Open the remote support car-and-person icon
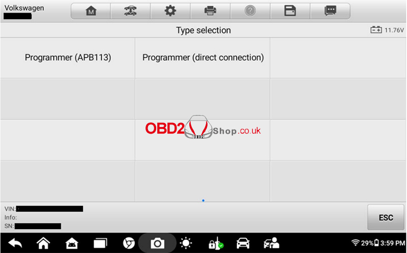Image resolution: width=407 pixels, height=253 pixels. coord(271,243)
